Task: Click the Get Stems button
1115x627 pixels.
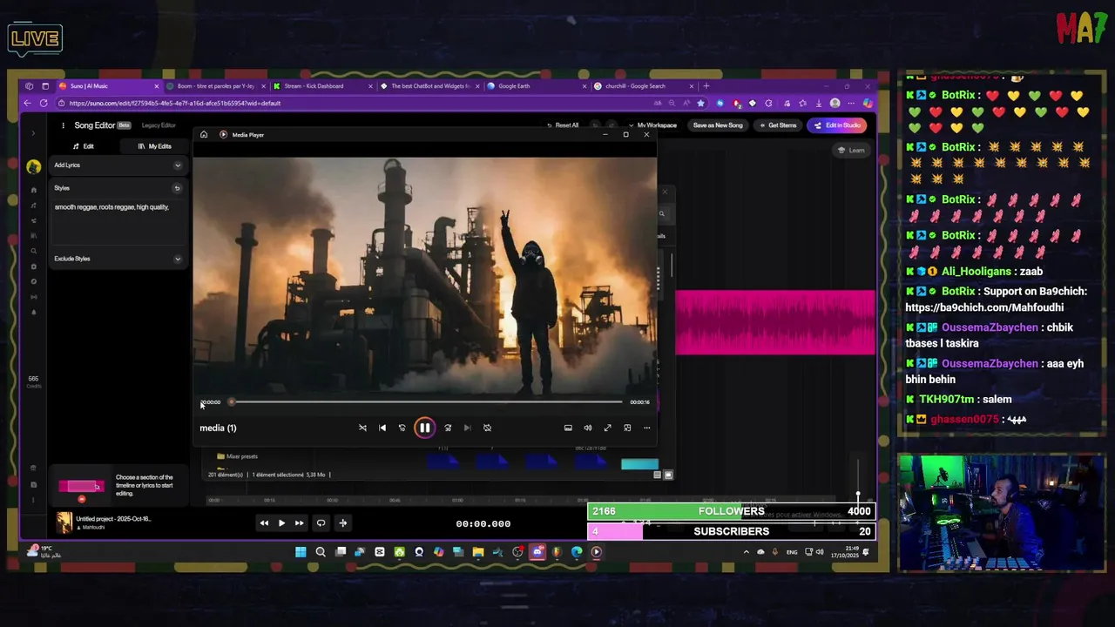Action: [x=778, y=125]
